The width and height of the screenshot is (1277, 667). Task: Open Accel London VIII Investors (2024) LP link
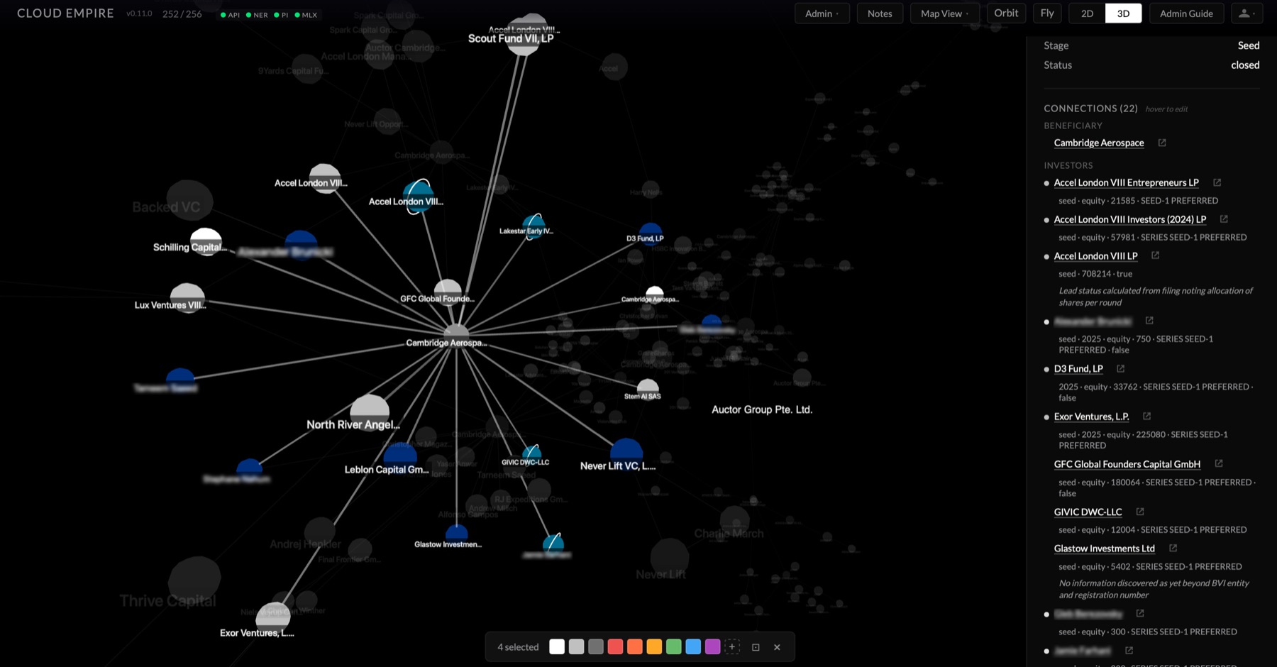(x=1129, y=219)
